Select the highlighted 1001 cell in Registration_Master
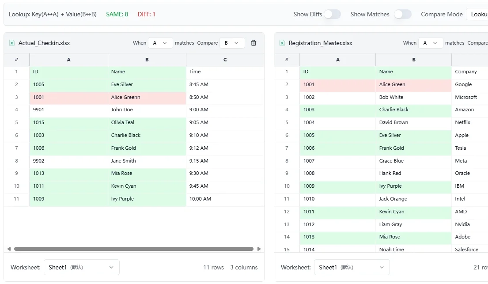This screenshot has height=284, width=488. [337, 84]
